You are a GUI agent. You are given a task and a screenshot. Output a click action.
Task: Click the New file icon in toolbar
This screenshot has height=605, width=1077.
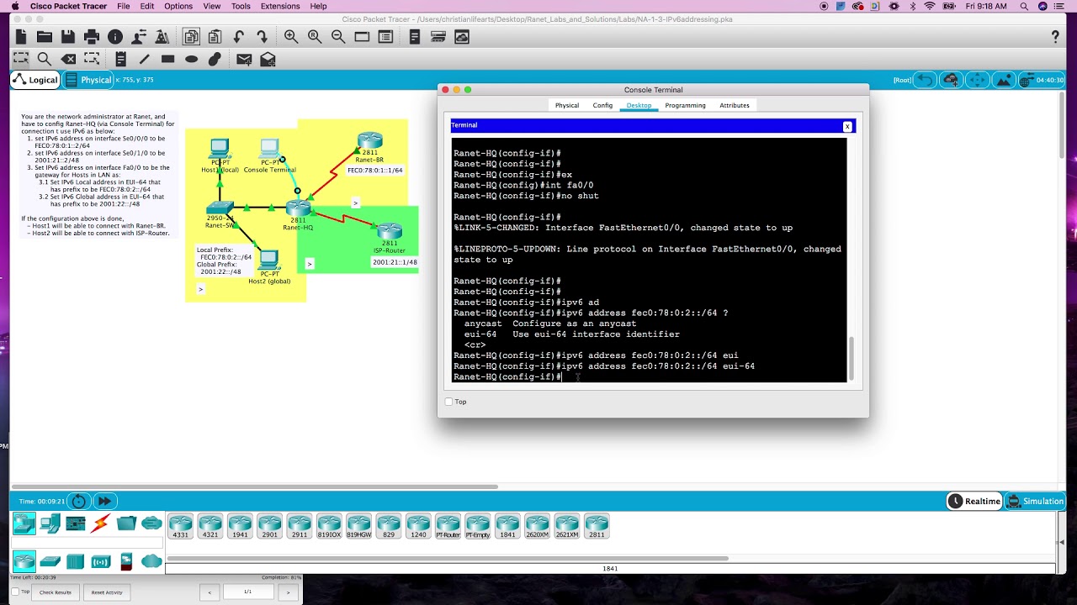(x=21, y=37)
